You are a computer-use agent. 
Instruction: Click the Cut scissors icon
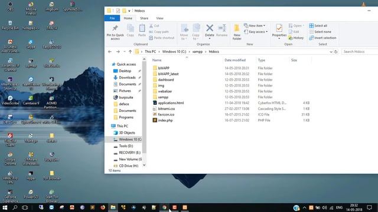pos(151,26)
